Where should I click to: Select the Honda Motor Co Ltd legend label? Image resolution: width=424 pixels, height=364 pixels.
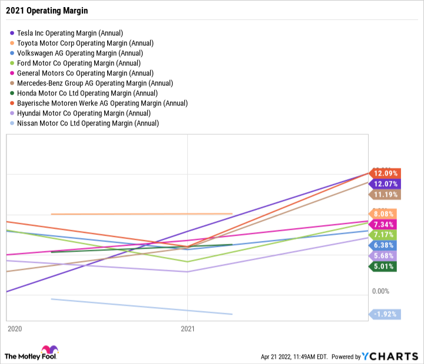(x=88, y=94)
